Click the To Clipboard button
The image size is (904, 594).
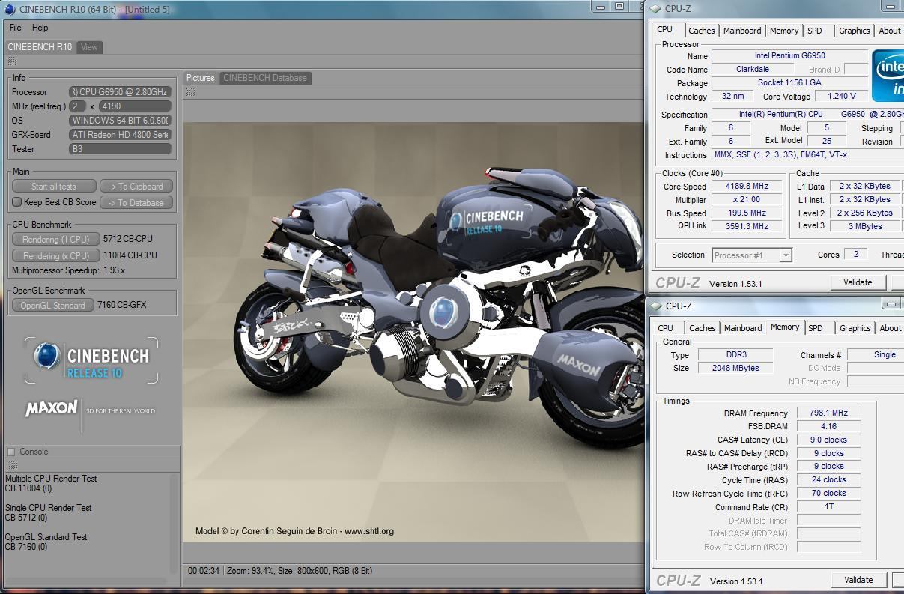point(136,187)
